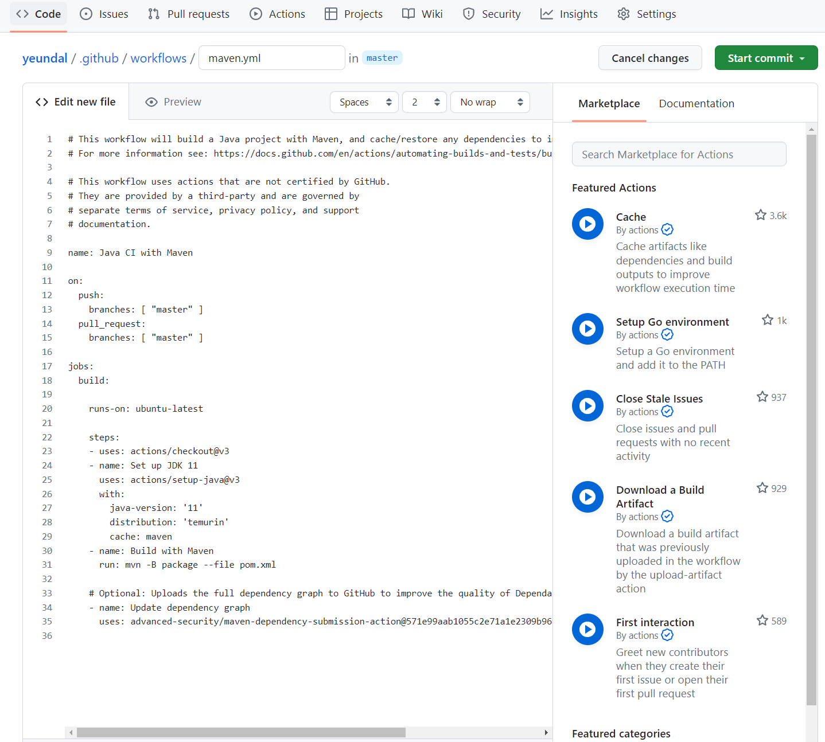Click the editor scrollbar left arrow
Image resolution: width=825 pixels, height=742 pixels.
(x=71, y=732)
